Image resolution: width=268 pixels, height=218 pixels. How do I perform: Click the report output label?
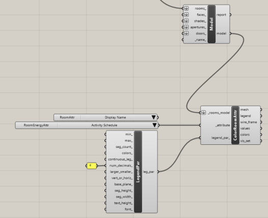221,15
